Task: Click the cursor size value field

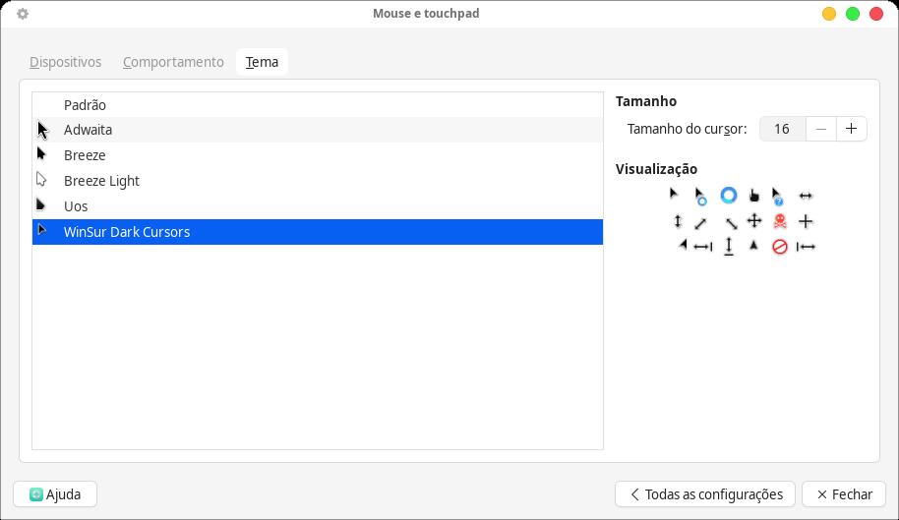Action: (x=782, y=129)
